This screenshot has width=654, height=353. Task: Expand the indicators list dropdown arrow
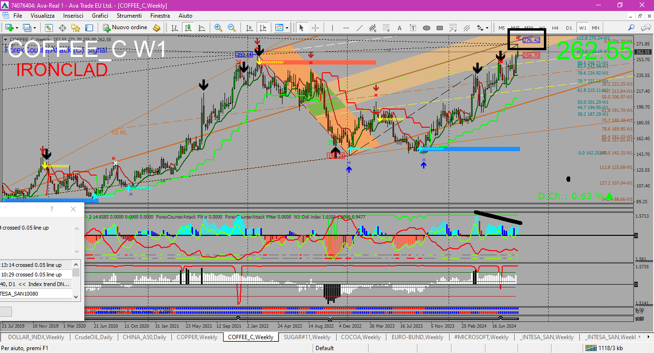287,28
